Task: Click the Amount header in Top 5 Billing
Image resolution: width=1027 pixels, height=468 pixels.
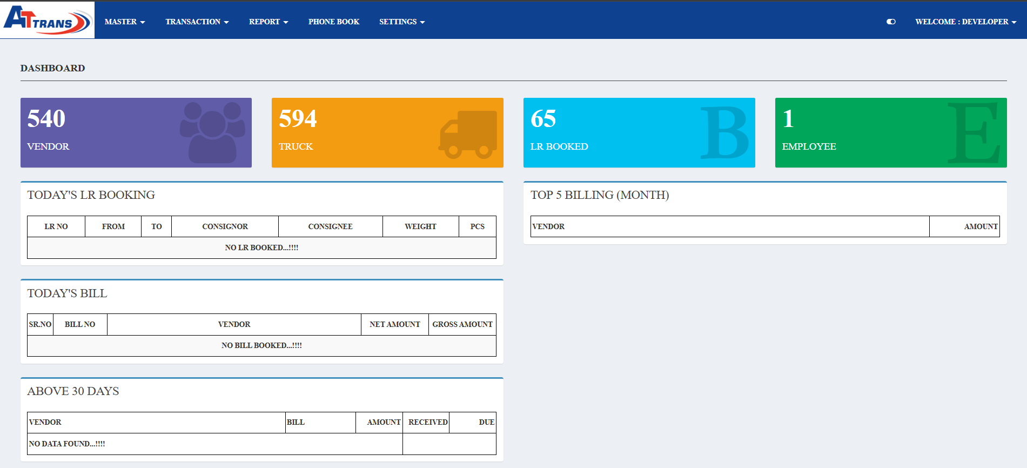Action: 981,226
